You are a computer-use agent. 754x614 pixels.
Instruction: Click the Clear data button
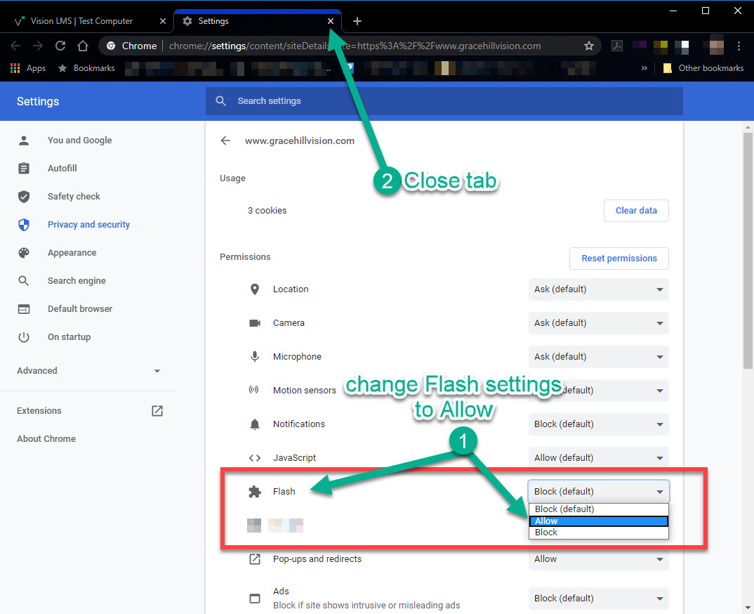[x=636, y=210]
